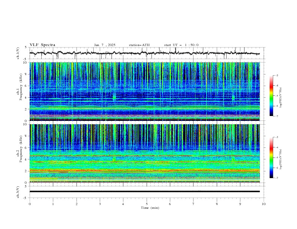The height and width of the screenshot is (229, 297).
Task: Click the green burst near 4 kHz at 8.7 min in ch.1
Action: coord(233,98)
